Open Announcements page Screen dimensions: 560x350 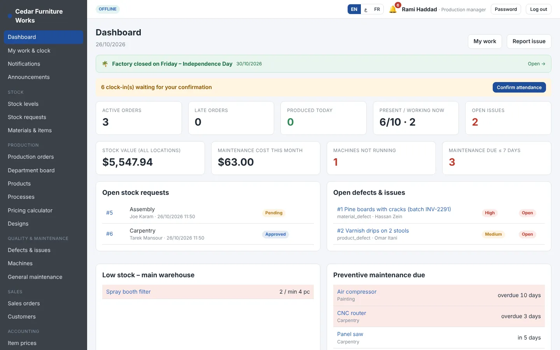coord(43,77)
